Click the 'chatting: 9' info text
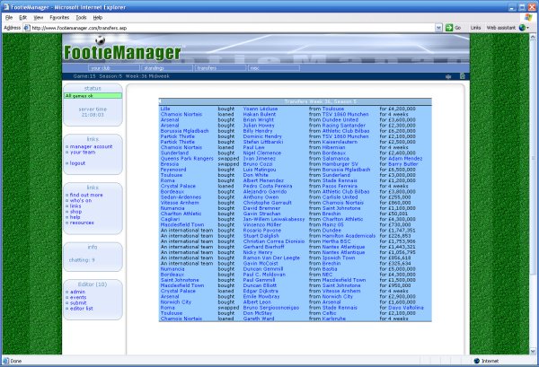The image size is (539, 367). pos(82,260)
